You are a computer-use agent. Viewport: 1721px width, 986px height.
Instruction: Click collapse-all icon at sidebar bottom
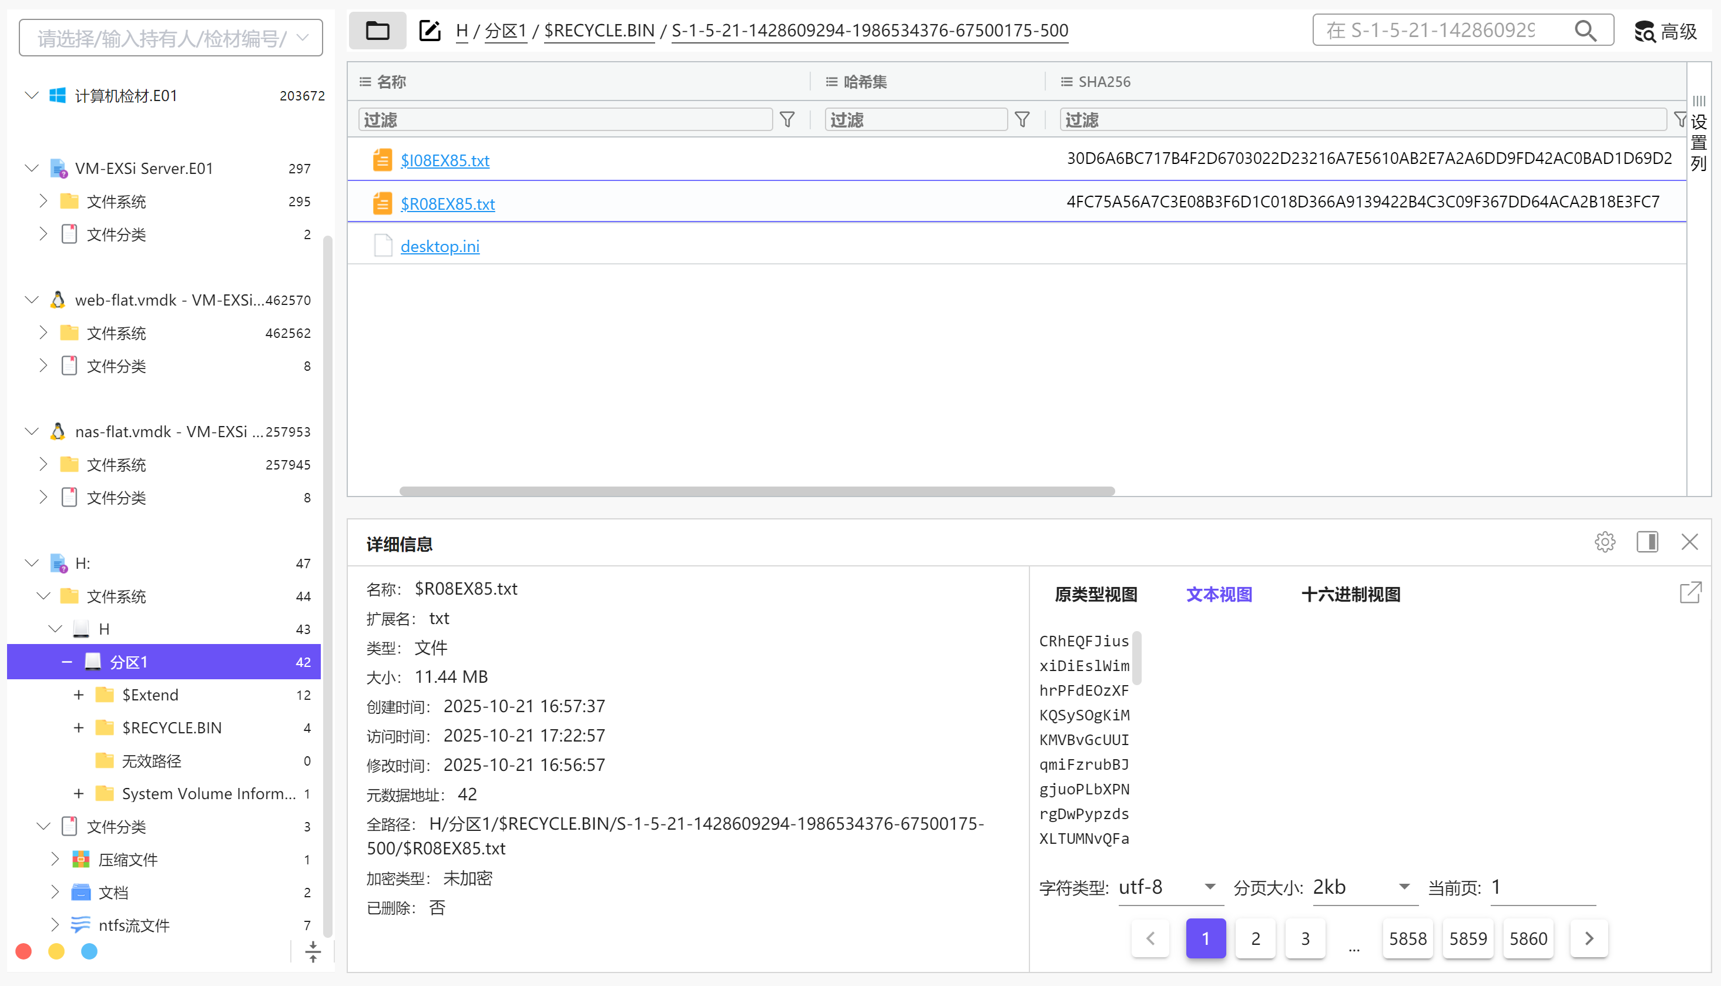click(313, 951)
